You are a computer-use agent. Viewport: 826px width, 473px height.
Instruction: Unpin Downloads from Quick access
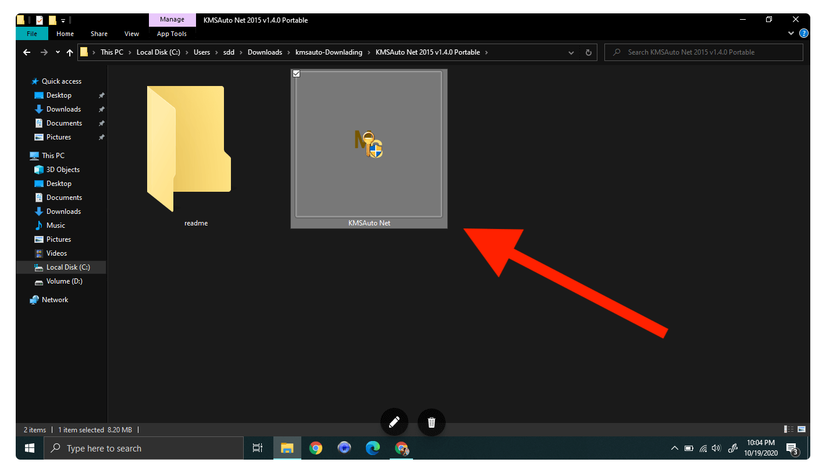coord(101,109)
